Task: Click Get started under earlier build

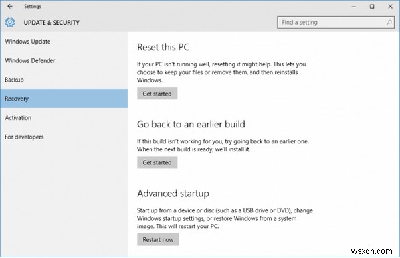Action: click(x=157, y=162)
